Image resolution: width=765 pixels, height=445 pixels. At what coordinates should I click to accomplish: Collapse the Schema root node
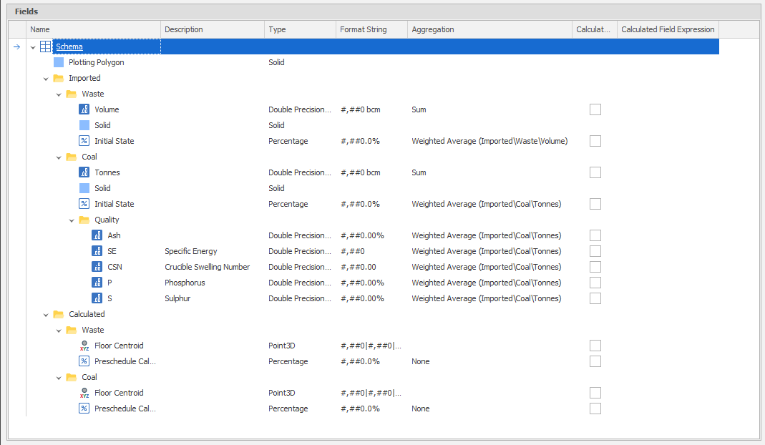tap(33, 47)
